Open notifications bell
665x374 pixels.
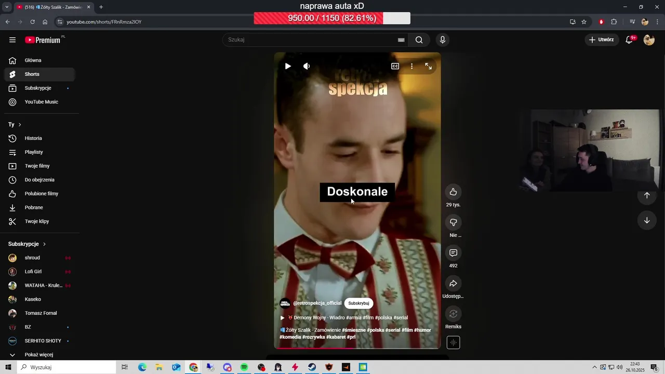point(629,40)
